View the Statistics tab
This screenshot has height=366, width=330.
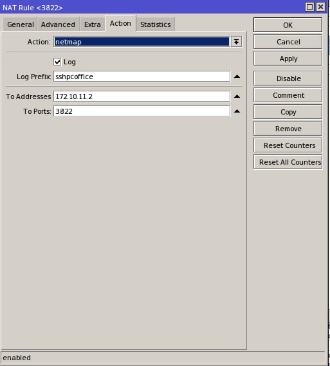[x=156, y=24]
